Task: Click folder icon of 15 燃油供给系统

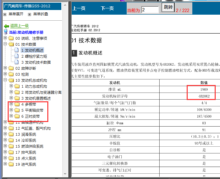Action: tap(11, 146)
